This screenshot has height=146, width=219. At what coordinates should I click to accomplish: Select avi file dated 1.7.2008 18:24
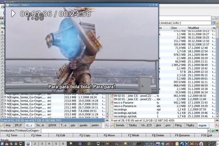(x=53, y=97)
